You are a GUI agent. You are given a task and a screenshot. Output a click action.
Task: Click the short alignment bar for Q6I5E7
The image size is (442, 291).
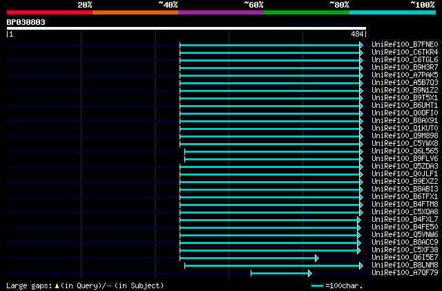(249, 258)
